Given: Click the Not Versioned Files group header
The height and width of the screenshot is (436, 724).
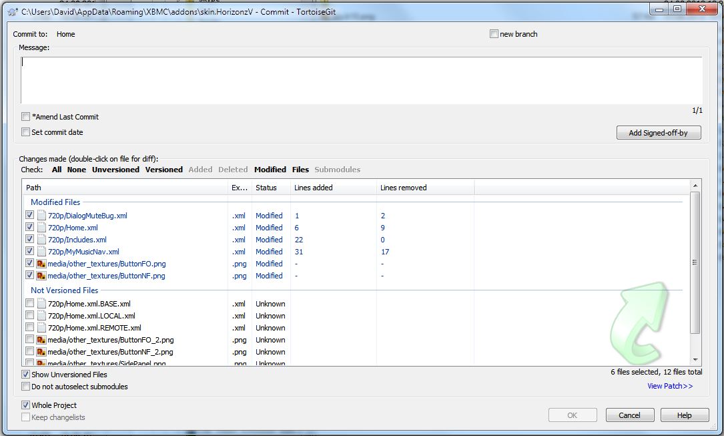Looking at the screenshot, I should [x=64, y=290].
